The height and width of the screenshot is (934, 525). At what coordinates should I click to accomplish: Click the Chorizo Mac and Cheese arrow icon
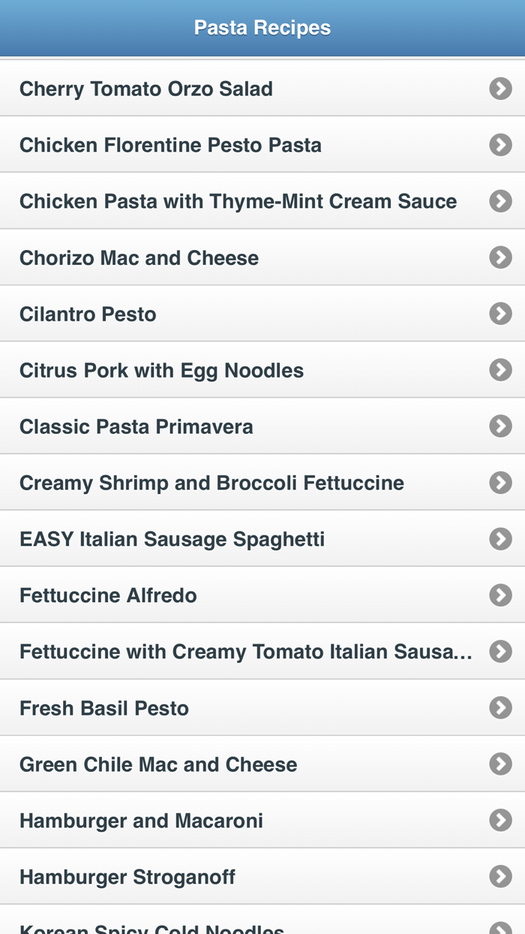499,257
